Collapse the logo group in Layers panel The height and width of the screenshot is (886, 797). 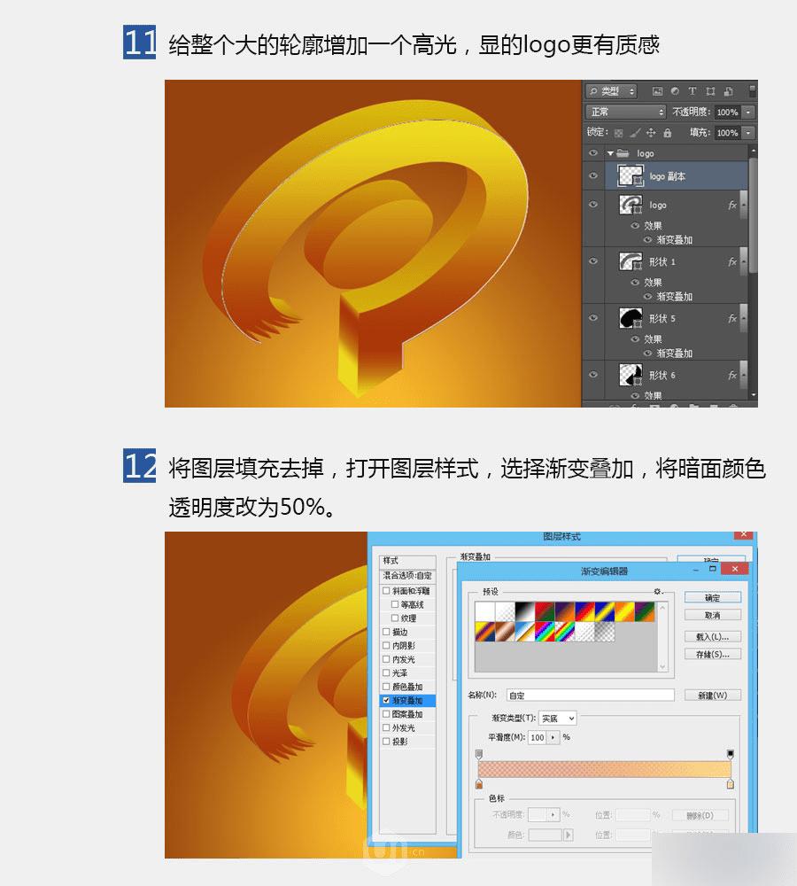610,152
